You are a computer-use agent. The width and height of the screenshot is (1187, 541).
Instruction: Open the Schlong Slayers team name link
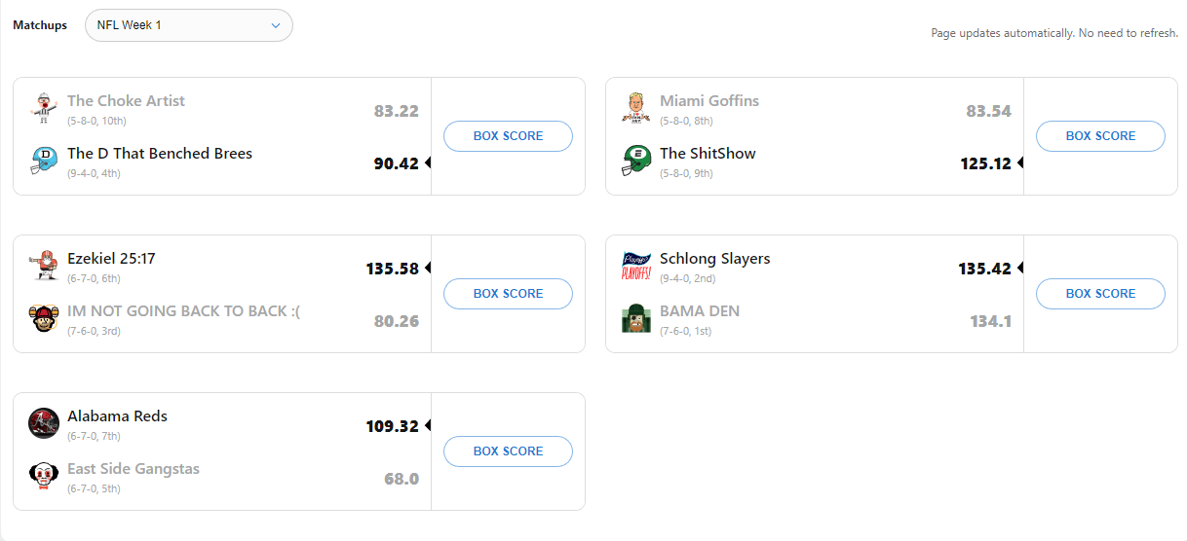click(714, 259)
